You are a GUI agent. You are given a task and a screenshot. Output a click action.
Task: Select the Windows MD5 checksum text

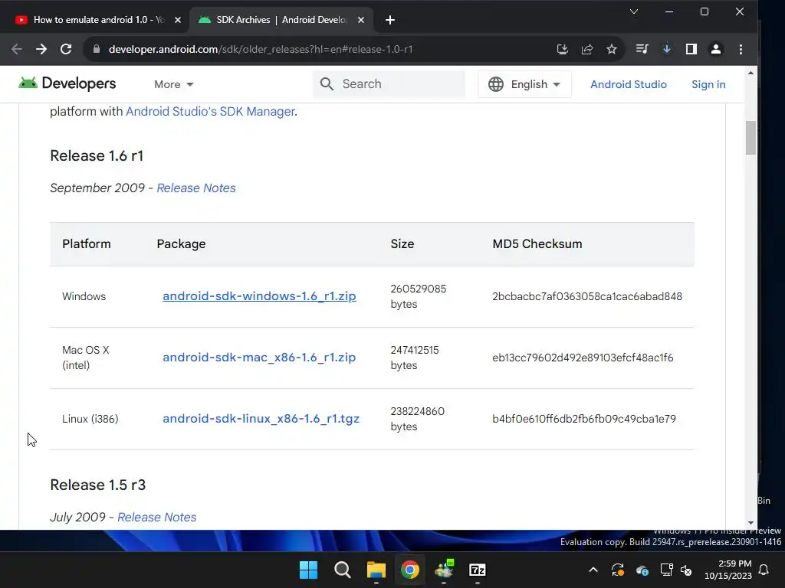(x=586, y=296)
